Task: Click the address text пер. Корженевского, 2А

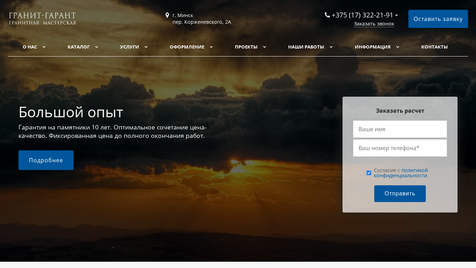Action: (202, 22)
